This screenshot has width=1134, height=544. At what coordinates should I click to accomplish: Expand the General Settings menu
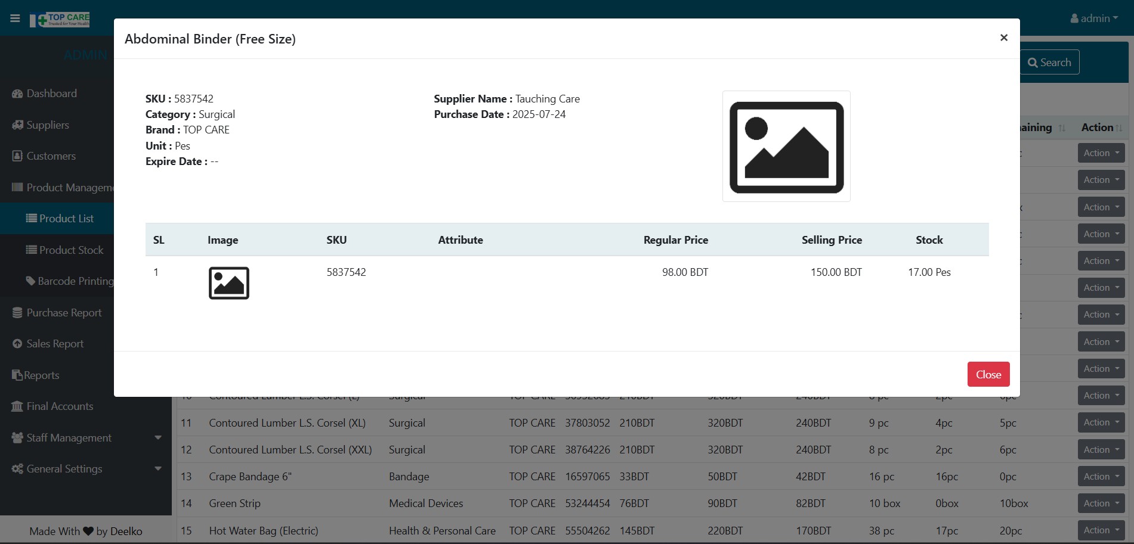point(86,469)
